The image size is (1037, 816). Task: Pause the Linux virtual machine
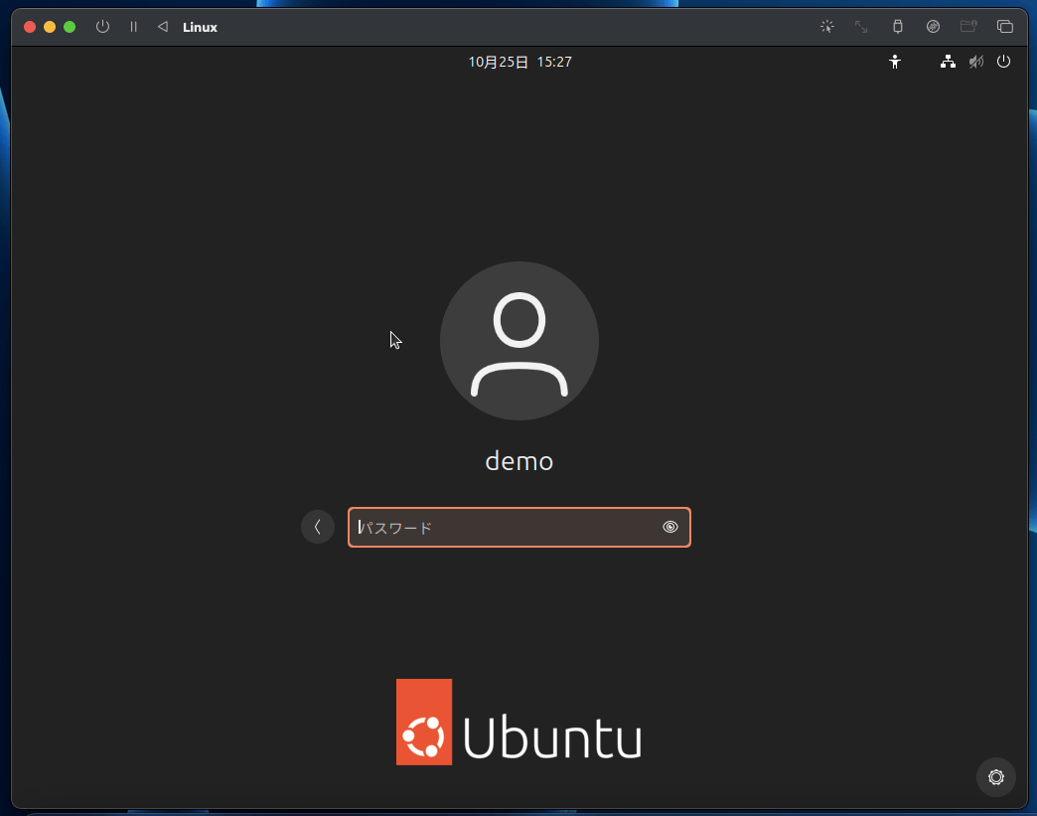tap(133, 27)
